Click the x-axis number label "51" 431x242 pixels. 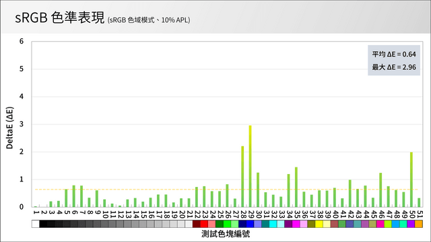coord(420,214)
